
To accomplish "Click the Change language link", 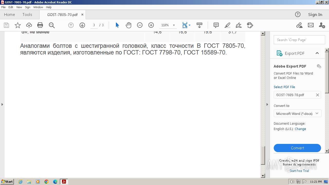I will [x=300, y=129].
